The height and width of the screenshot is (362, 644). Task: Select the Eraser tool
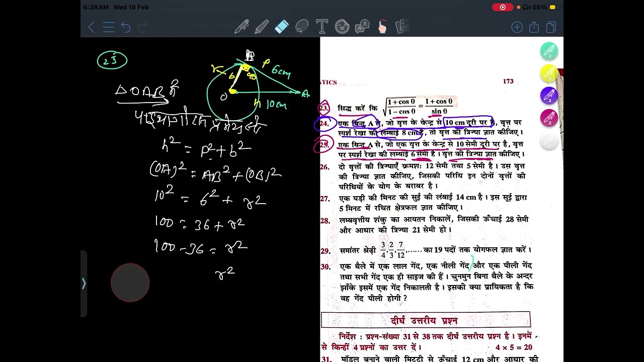[282, 27]
